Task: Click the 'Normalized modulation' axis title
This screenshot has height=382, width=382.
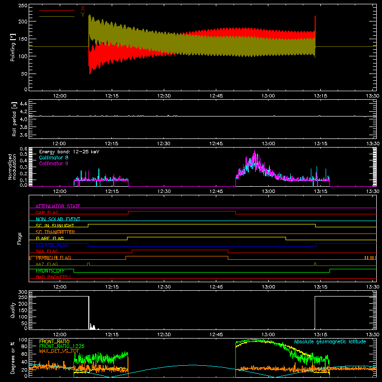Action: [x=12, y=167]
